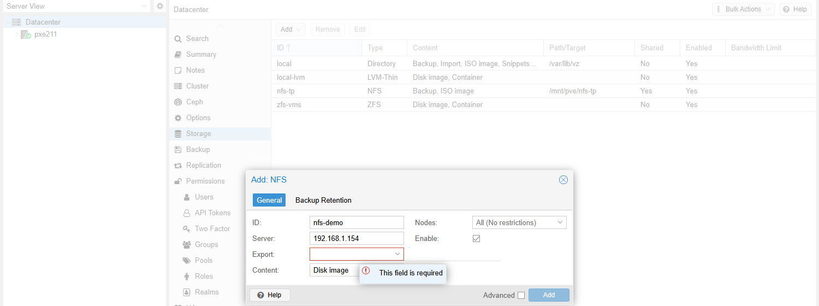
Task: Sort by the Content column header
Action: pyautogui.click(x=475, y=48)
